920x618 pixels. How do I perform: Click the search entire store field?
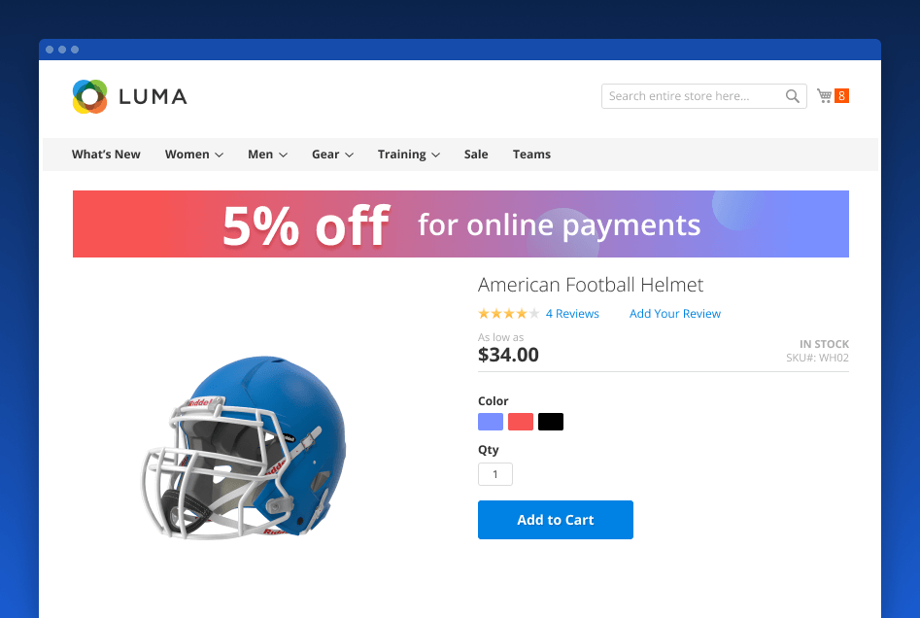point(692,96)
